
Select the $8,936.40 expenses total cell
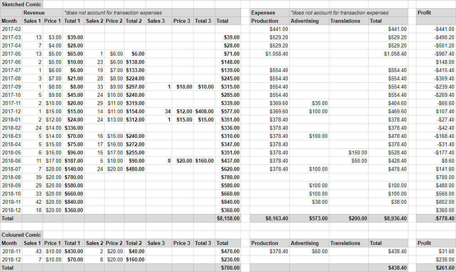pyautogui.click(x=388, y=218)
